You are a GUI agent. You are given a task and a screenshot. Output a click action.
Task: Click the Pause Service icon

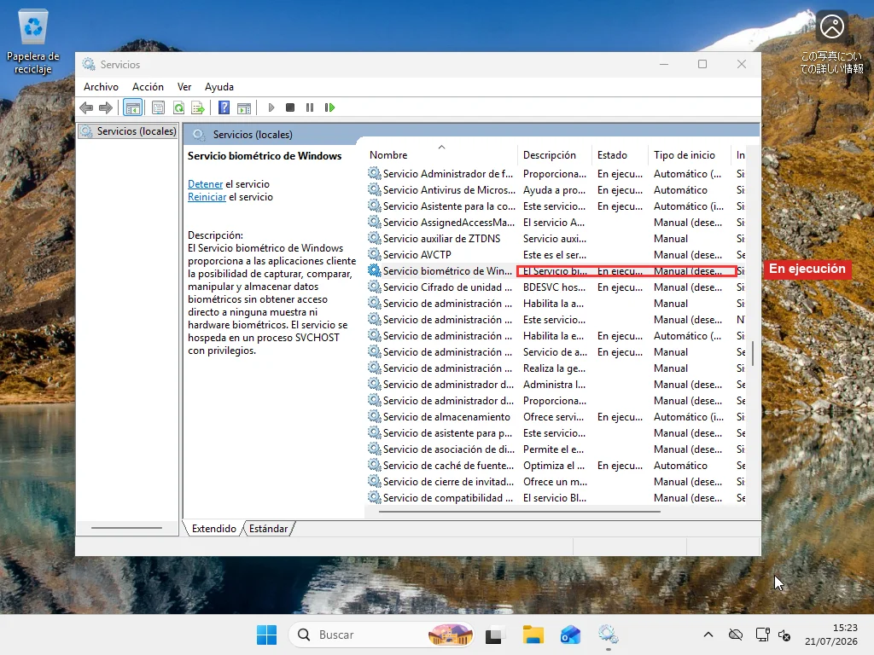(310, 107)
